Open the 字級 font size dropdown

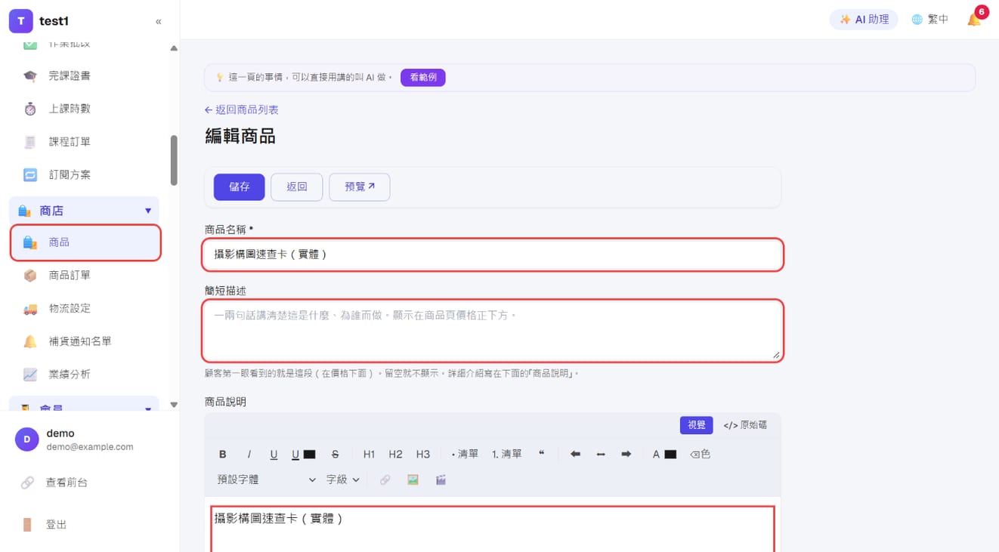coord(343,480)
